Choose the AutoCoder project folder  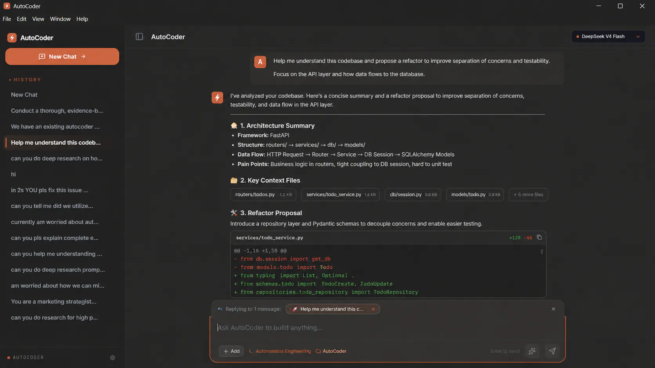point(331,351)
